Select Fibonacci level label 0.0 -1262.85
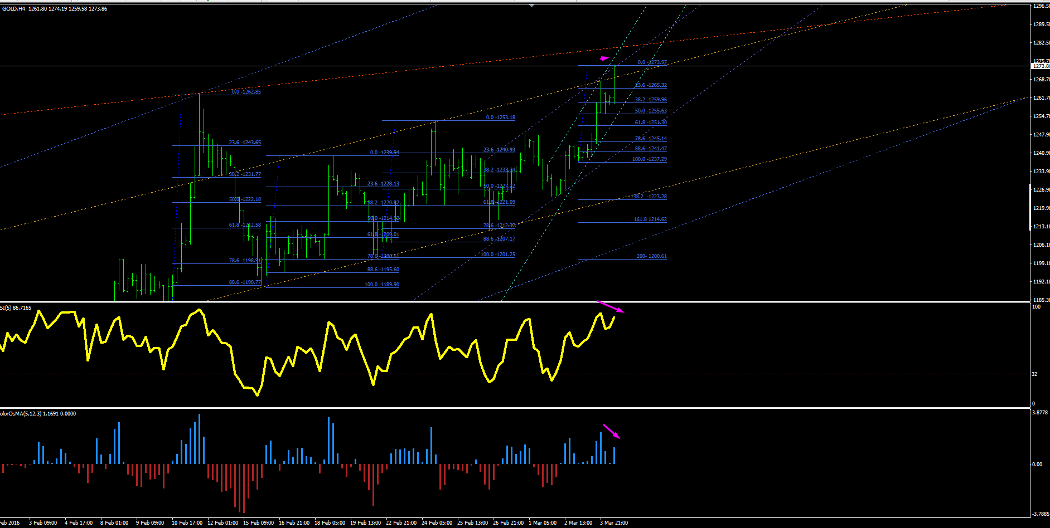 click(246, 92)
